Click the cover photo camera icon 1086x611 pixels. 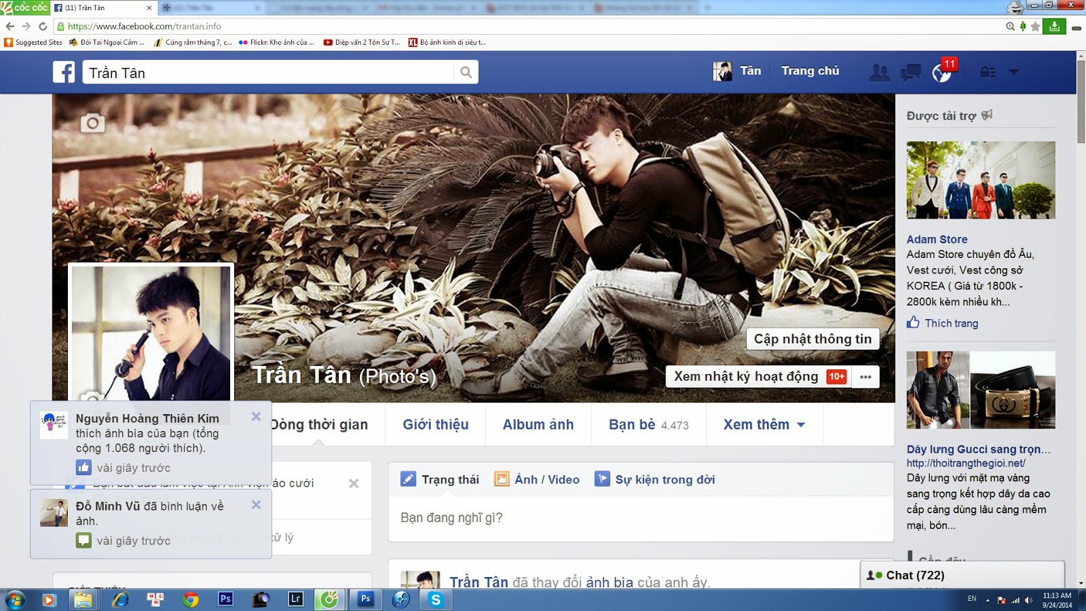pos(93,123)
